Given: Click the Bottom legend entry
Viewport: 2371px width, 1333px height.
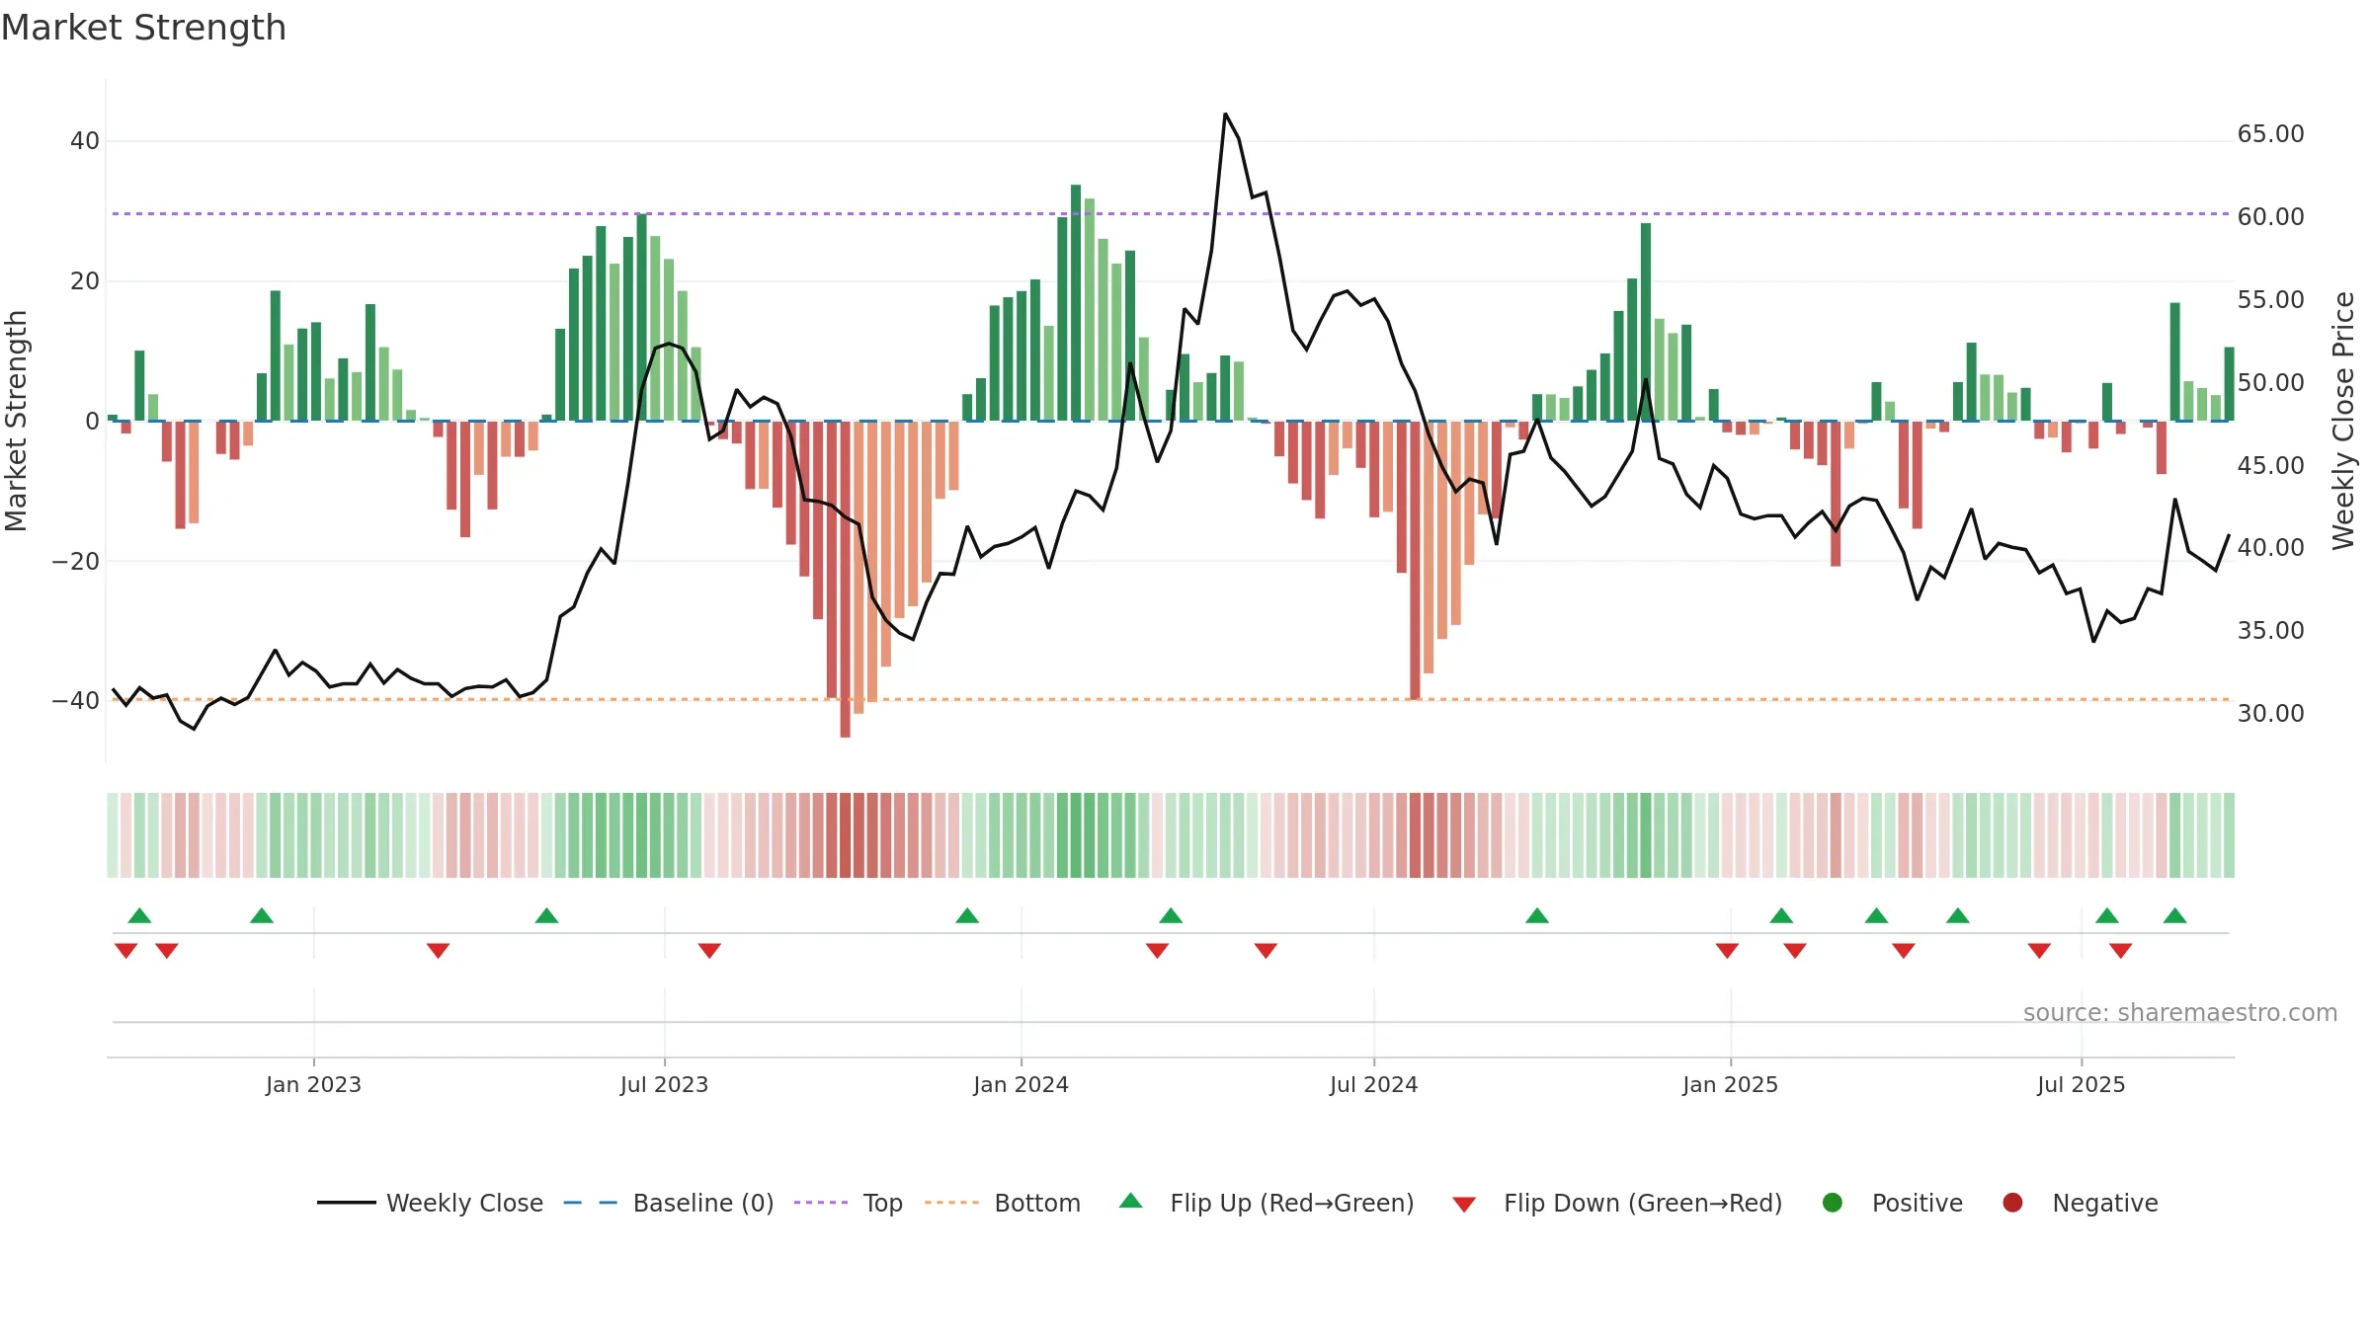Looking at the screenshot, I should click(1003, 1203).
